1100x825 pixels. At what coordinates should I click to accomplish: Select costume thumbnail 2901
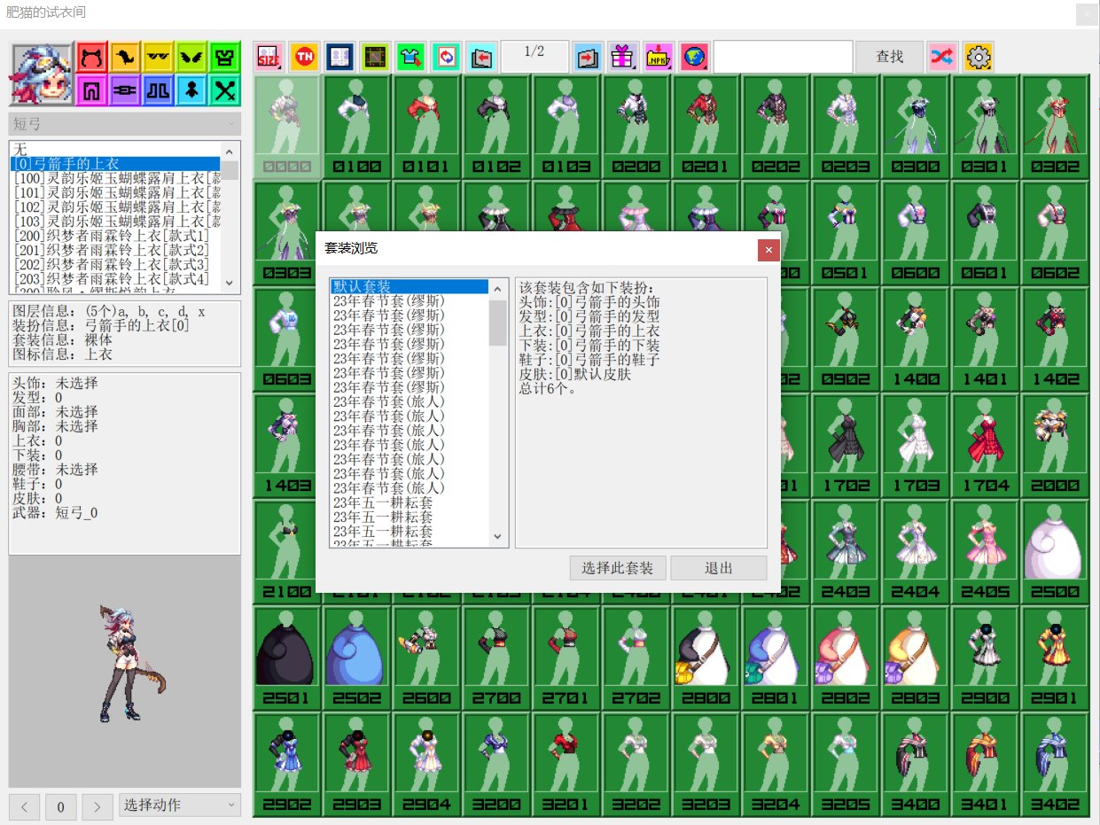coord(1056,658)
